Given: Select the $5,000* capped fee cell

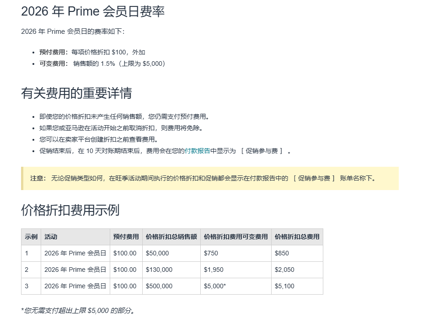Looking at the screenshot, I should tap(215, 286).
